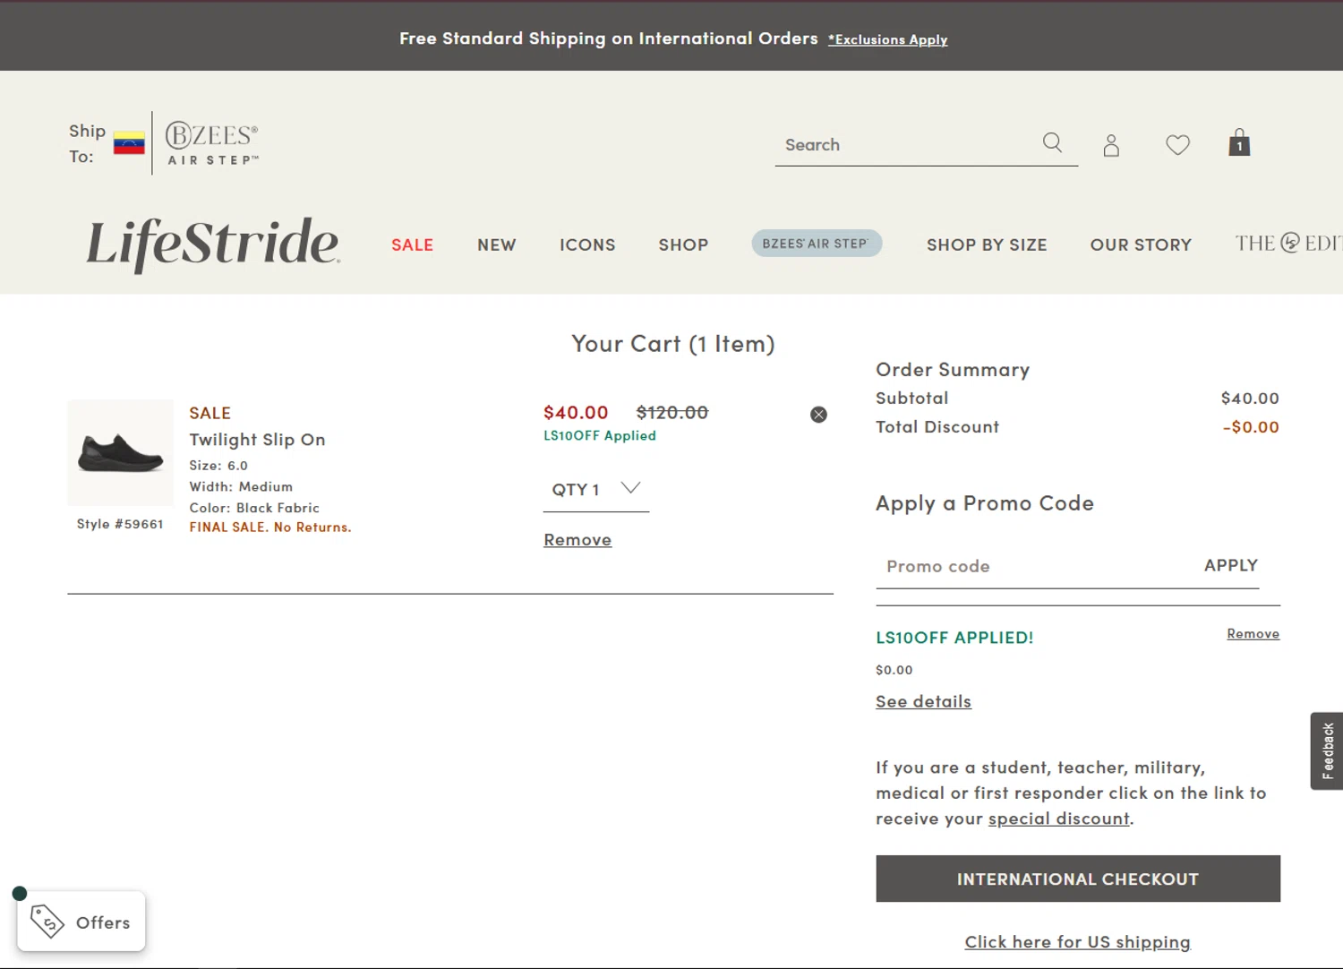1343x969 pixels.
Task: Click the INTERNATIONAL CHECKOUT button
Action: click(1078, 879)
